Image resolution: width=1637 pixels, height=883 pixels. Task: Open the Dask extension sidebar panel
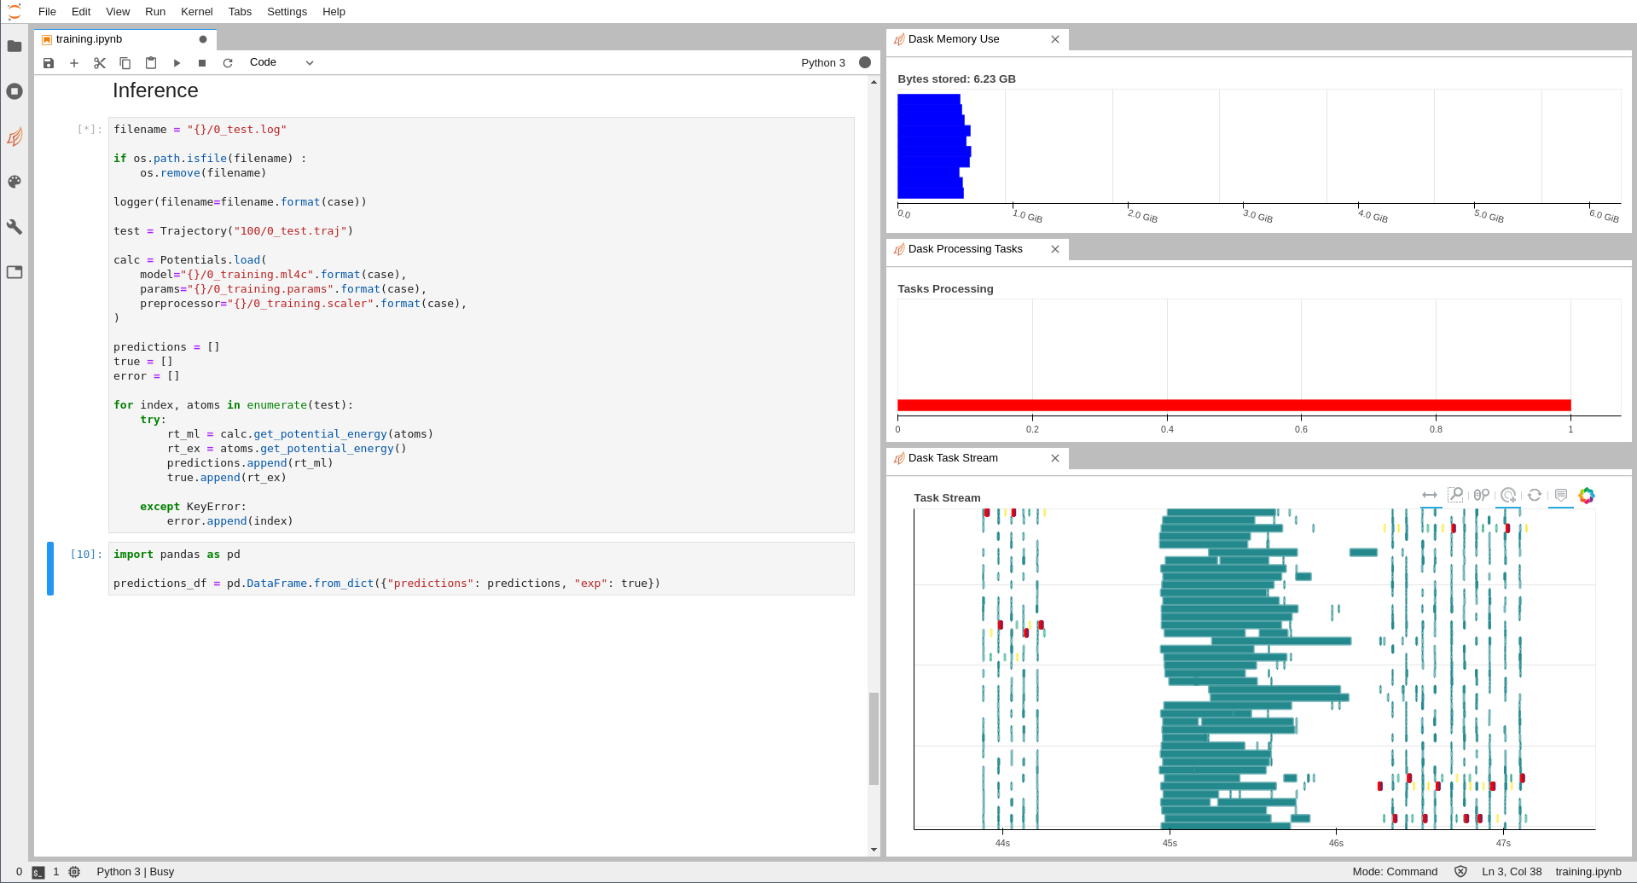[x=15, y=137]
